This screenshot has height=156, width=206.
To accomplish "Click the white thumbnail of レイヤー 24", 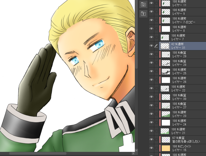I will tap(166, 123).
